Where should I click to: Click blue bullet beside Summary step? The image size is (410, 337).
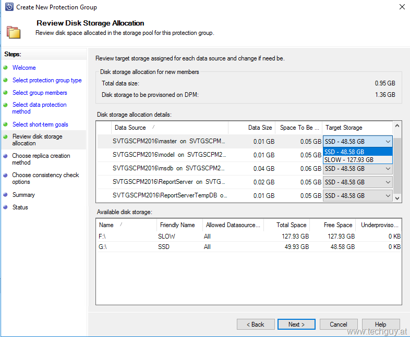pos(6,195)
